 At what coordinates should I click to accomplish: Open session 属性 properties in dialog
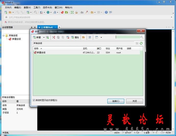75,38
